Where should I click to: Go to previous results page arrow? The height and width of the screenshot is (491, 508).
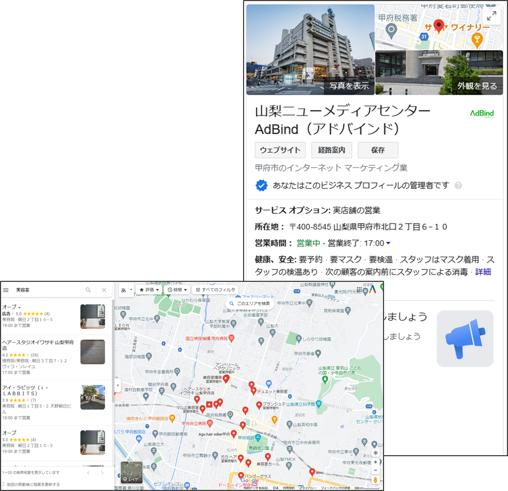[x=88, y=472]
